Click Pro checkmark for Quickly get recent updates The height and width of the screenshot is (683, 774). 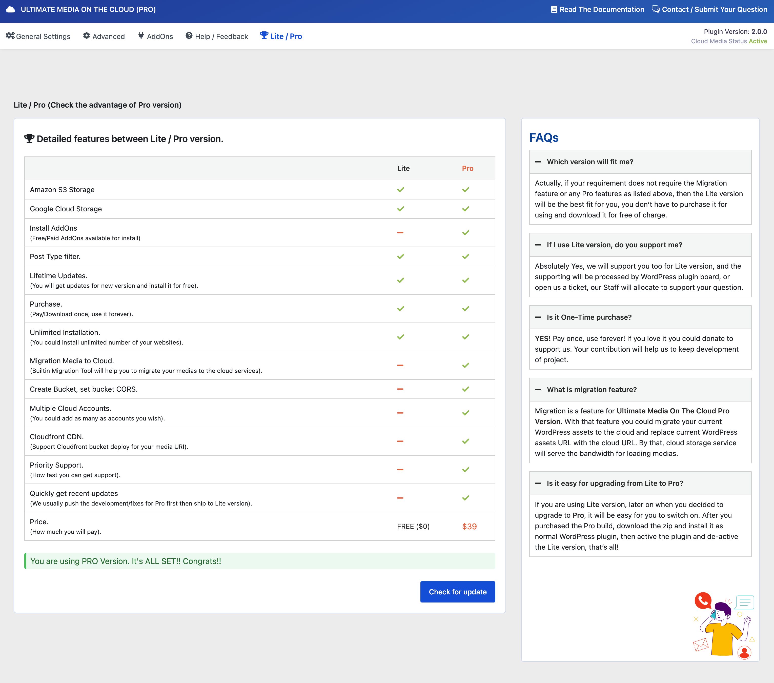coord(466,498)
